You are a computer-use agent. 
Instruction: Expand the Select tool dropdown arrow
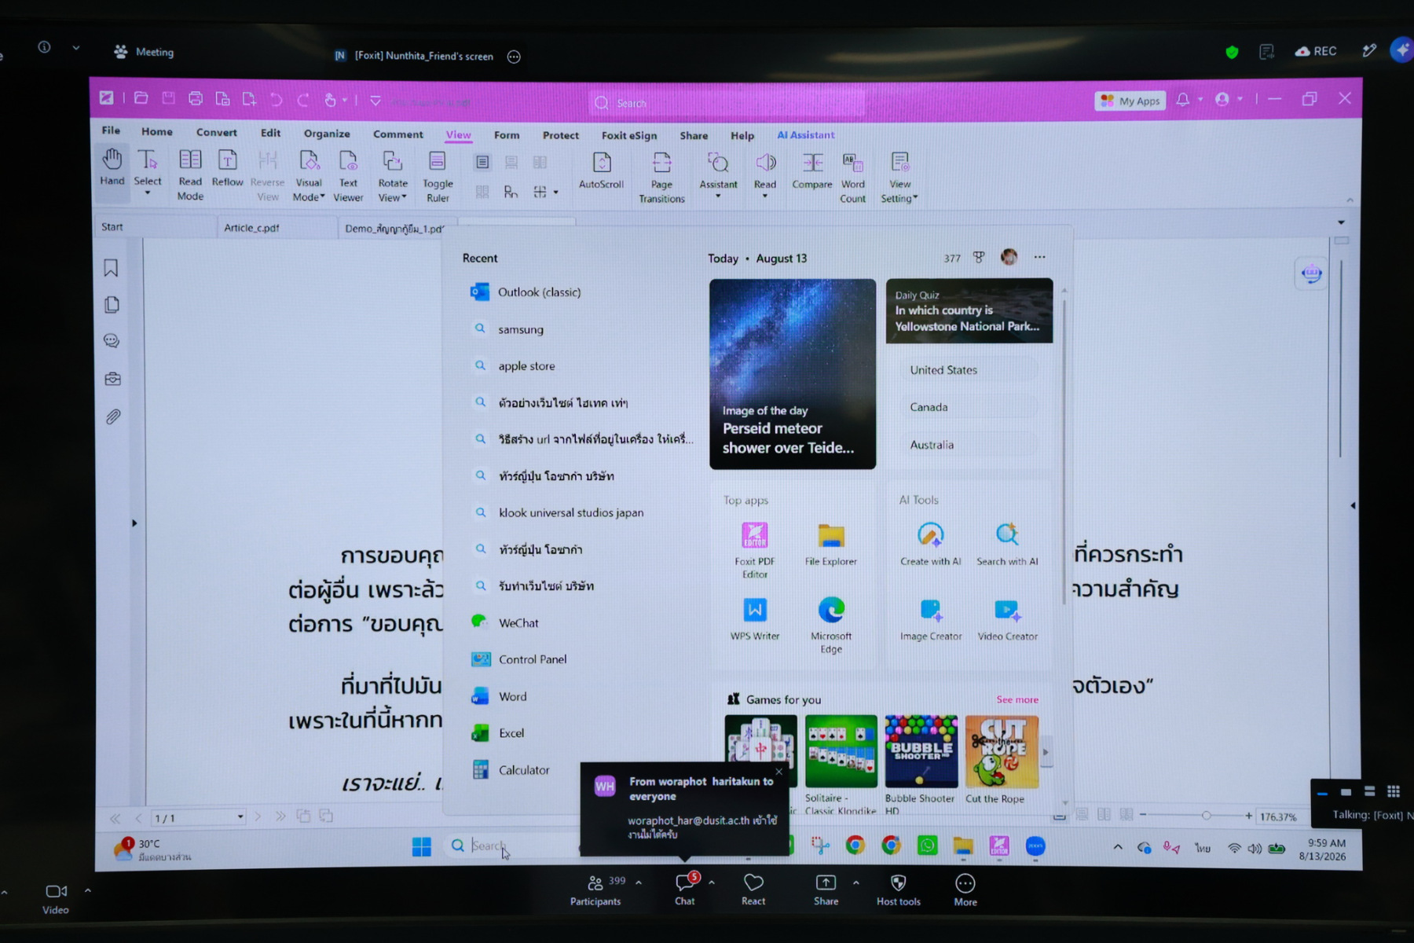[x=147, y=193]
